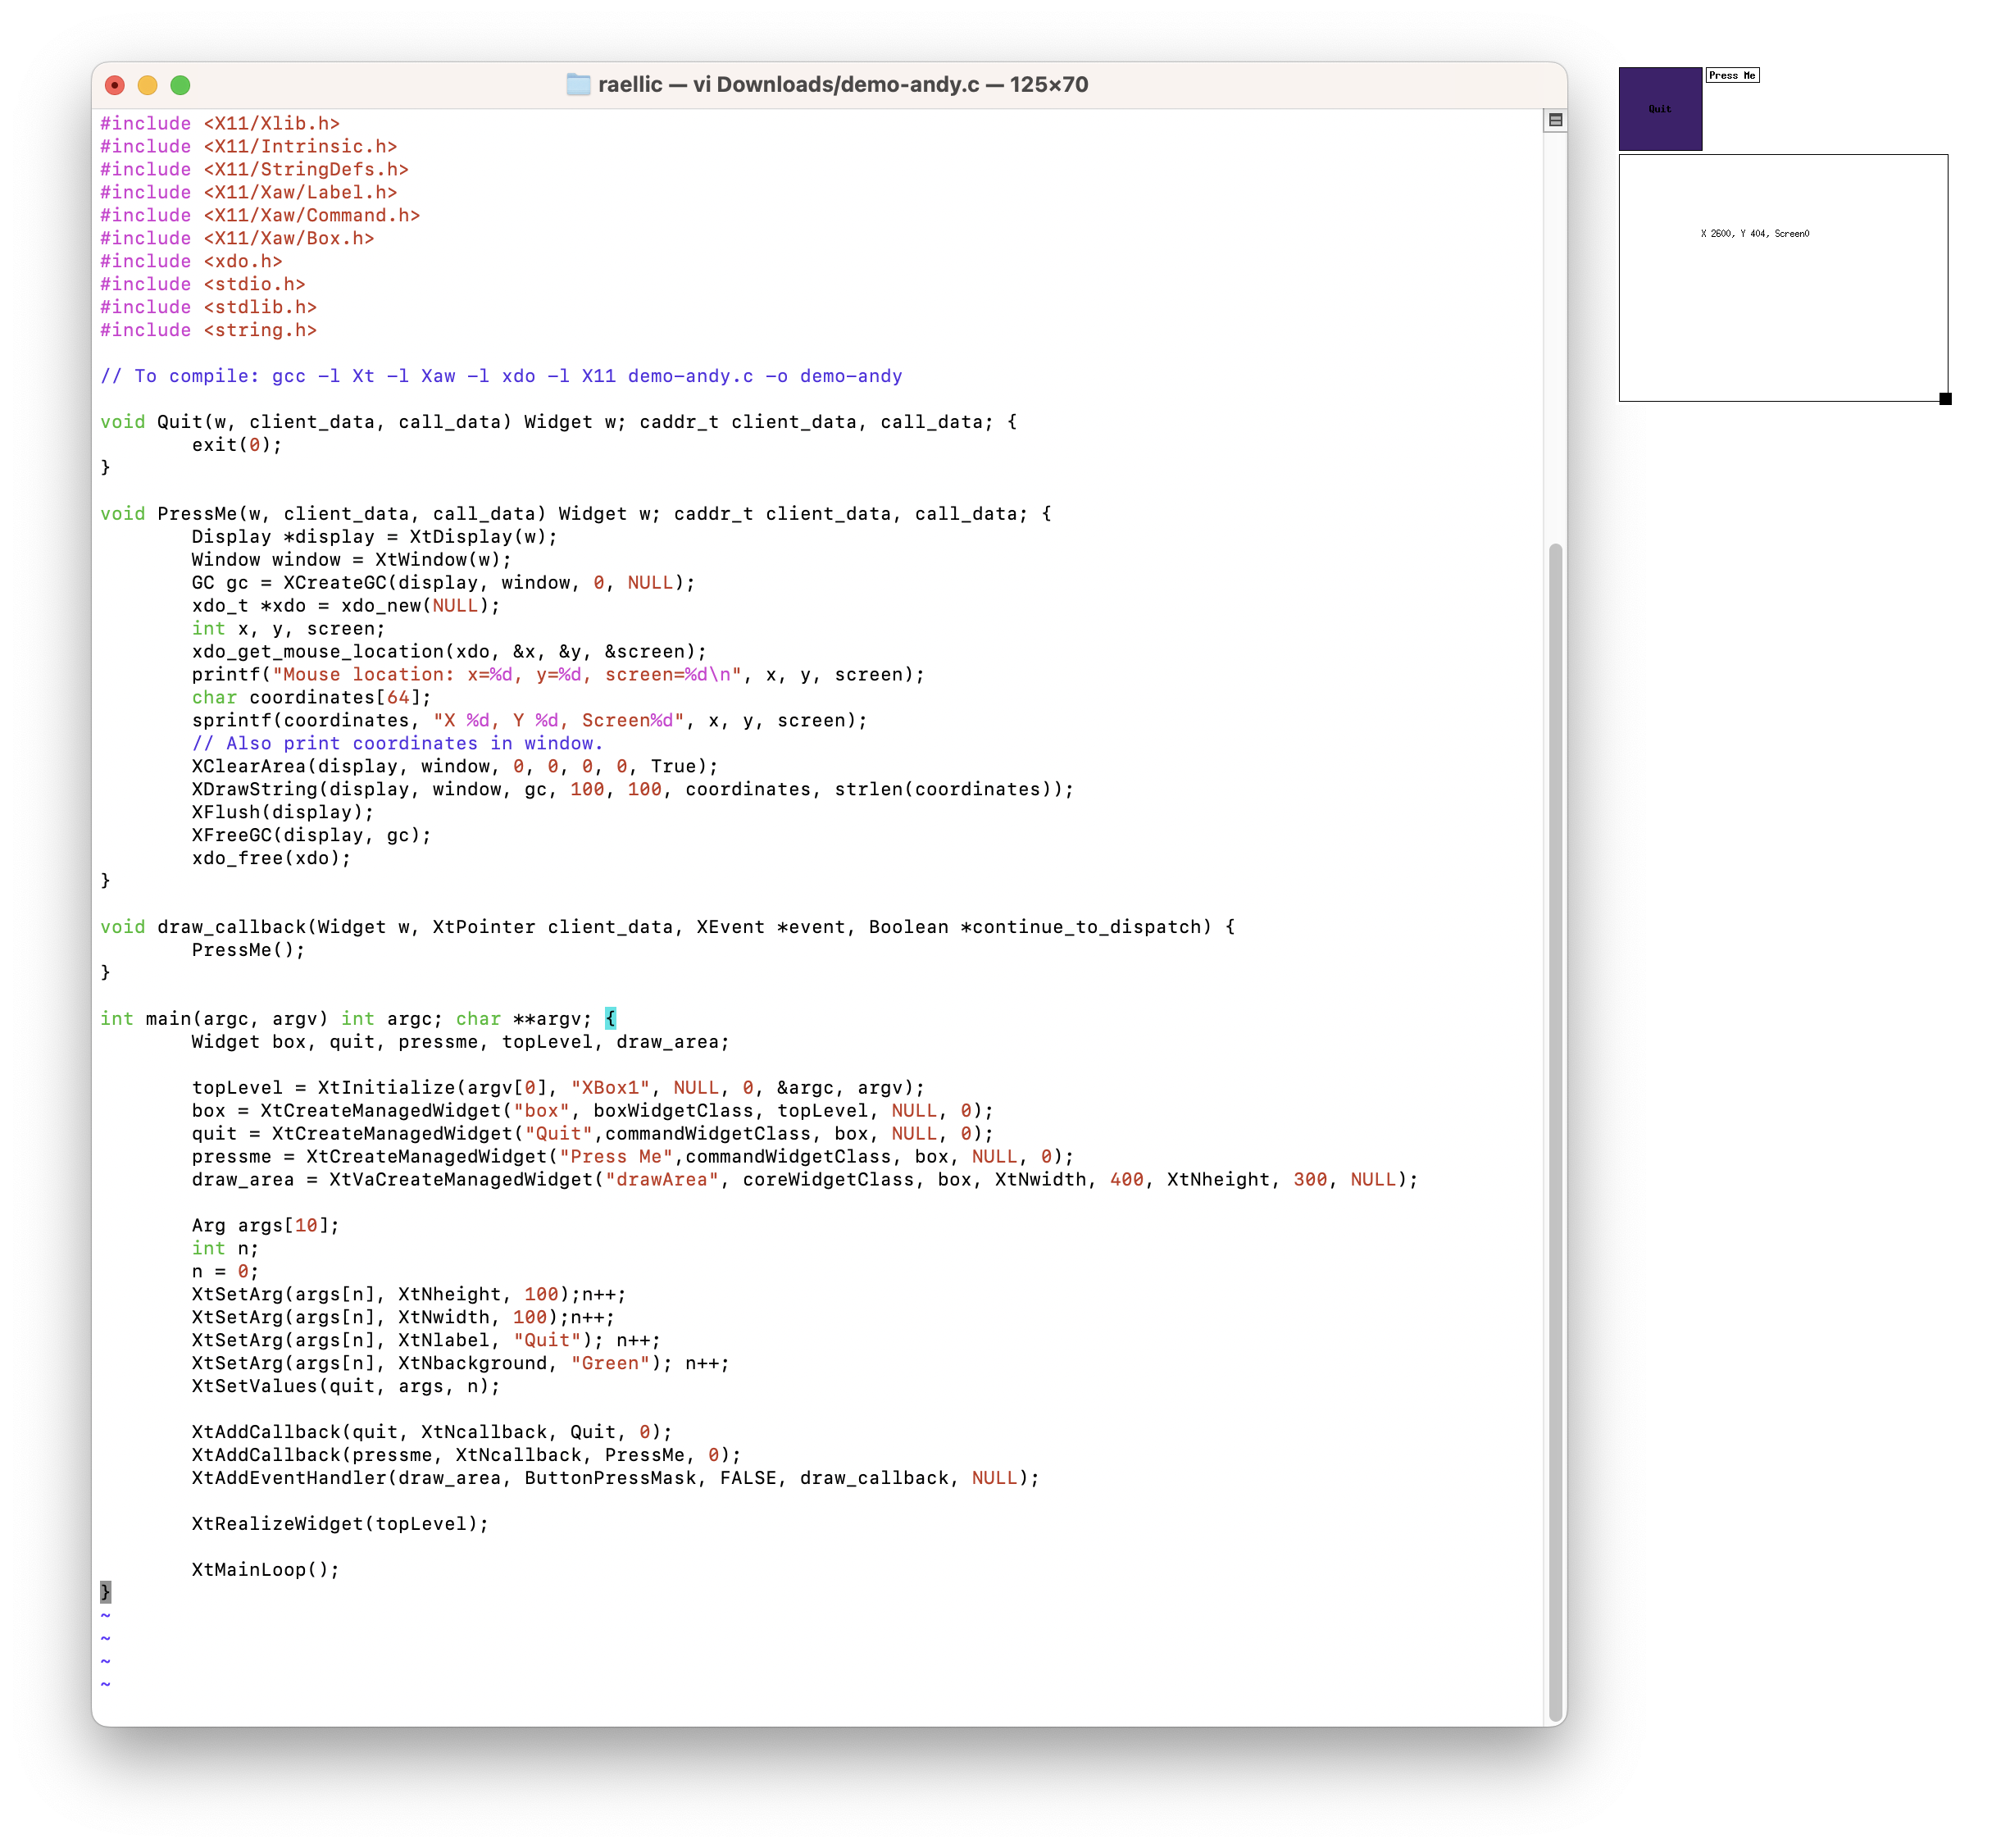Click the 'XFreeGC(display, gc);' line
The height and width of the screenshot is (1848, 2010).
pyautogui.click(x=312, y=836)
